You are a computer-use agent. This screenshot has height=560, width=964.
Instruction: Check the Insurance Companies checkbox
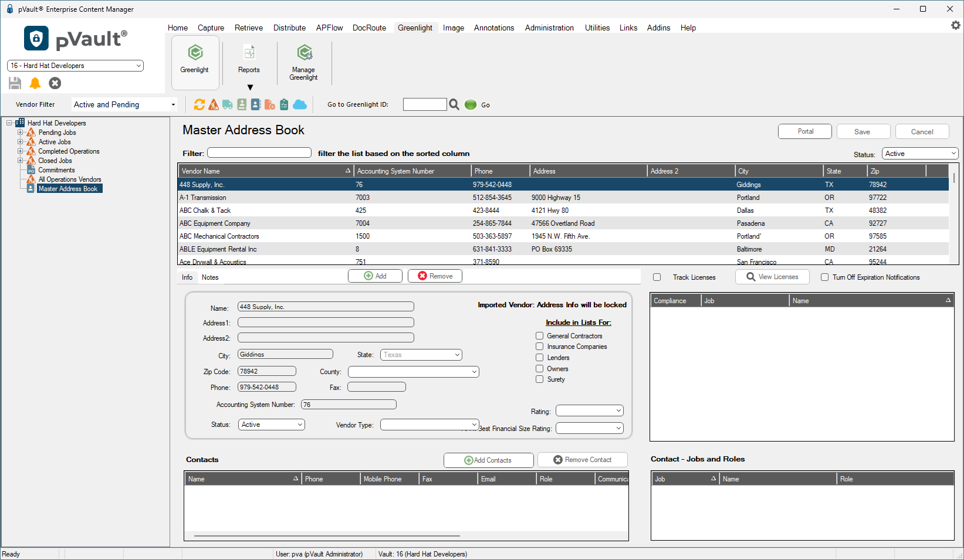point(539,347)
